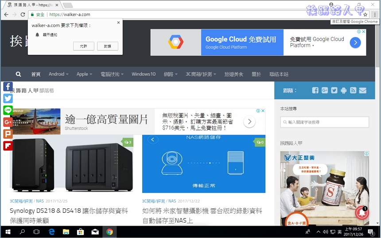Show hidden system tray icons
381x238 pixels.
point(318,232)
